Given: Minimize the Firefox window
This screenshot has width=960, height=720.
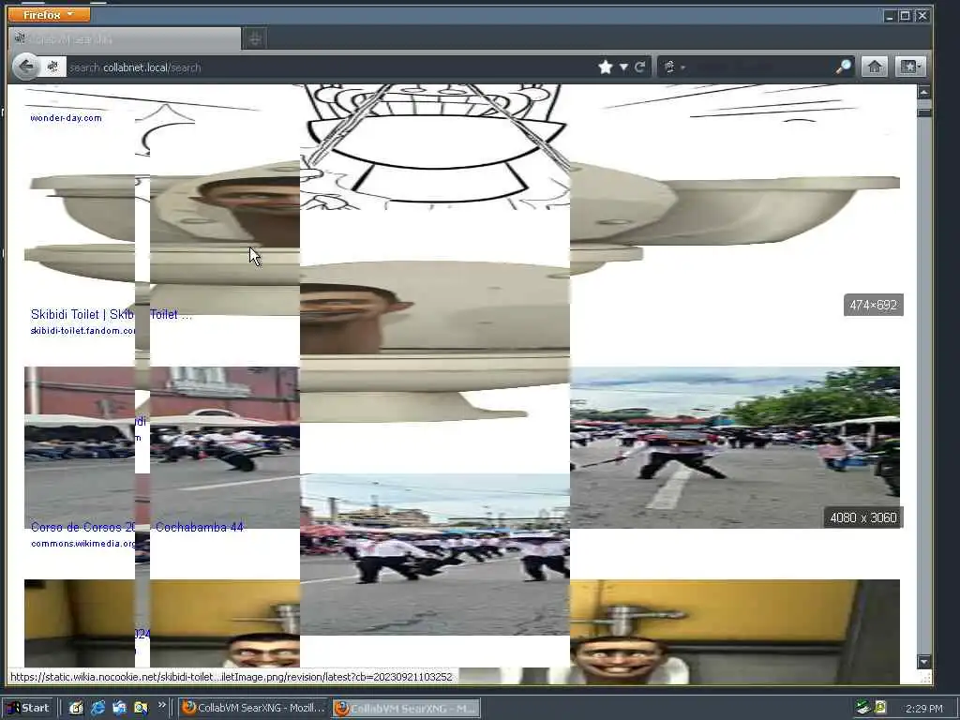Looking at the screenshot, I should click(890, 16).
